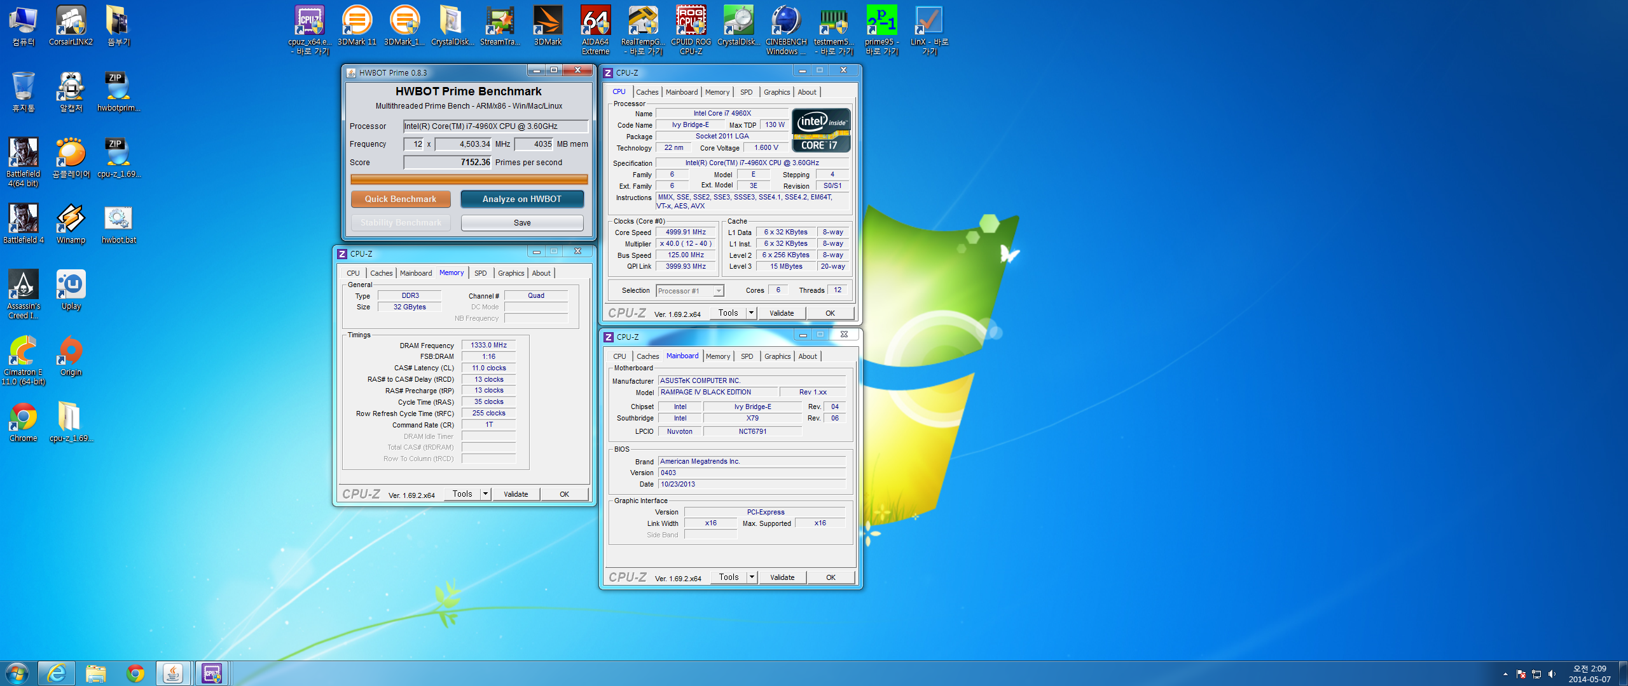Screen dimensions: 1628x686
Task: Click CPU-Z taskbar button
Action: (x=212, y=673)
